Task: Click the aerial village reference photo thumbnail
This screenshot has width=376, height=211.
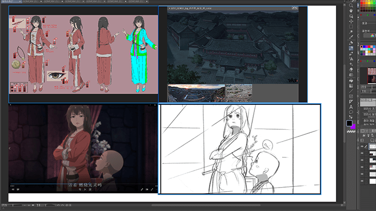Action: [x=239, y=93]
